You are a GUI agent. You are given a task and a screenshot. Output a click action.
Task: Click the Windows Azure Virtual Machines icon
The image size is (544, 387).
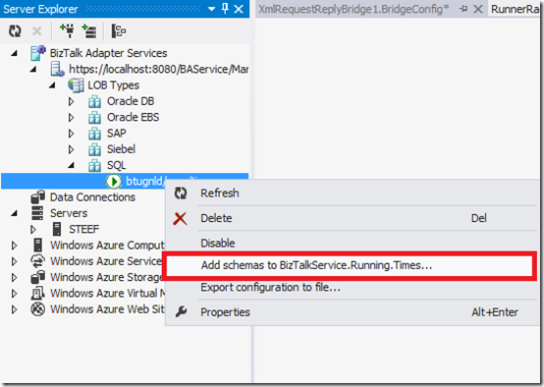coord(37,294)
